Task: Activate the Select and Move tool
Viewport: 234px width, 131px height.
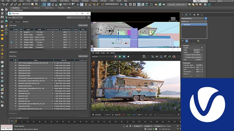Action: (49, 4)
